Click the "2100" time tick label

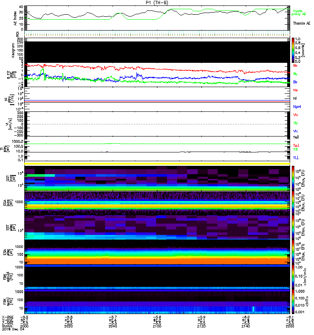pyautogui.click(x=157, y=326)
